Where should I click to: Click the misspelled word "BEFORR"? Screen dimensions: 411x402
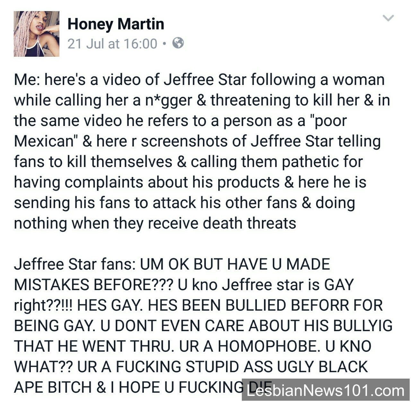coord(313,306)
